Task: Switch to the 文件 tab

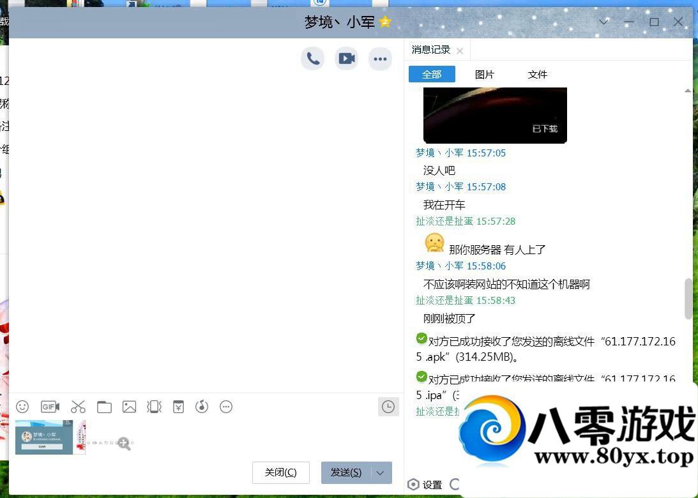Action: click(537, 74)
